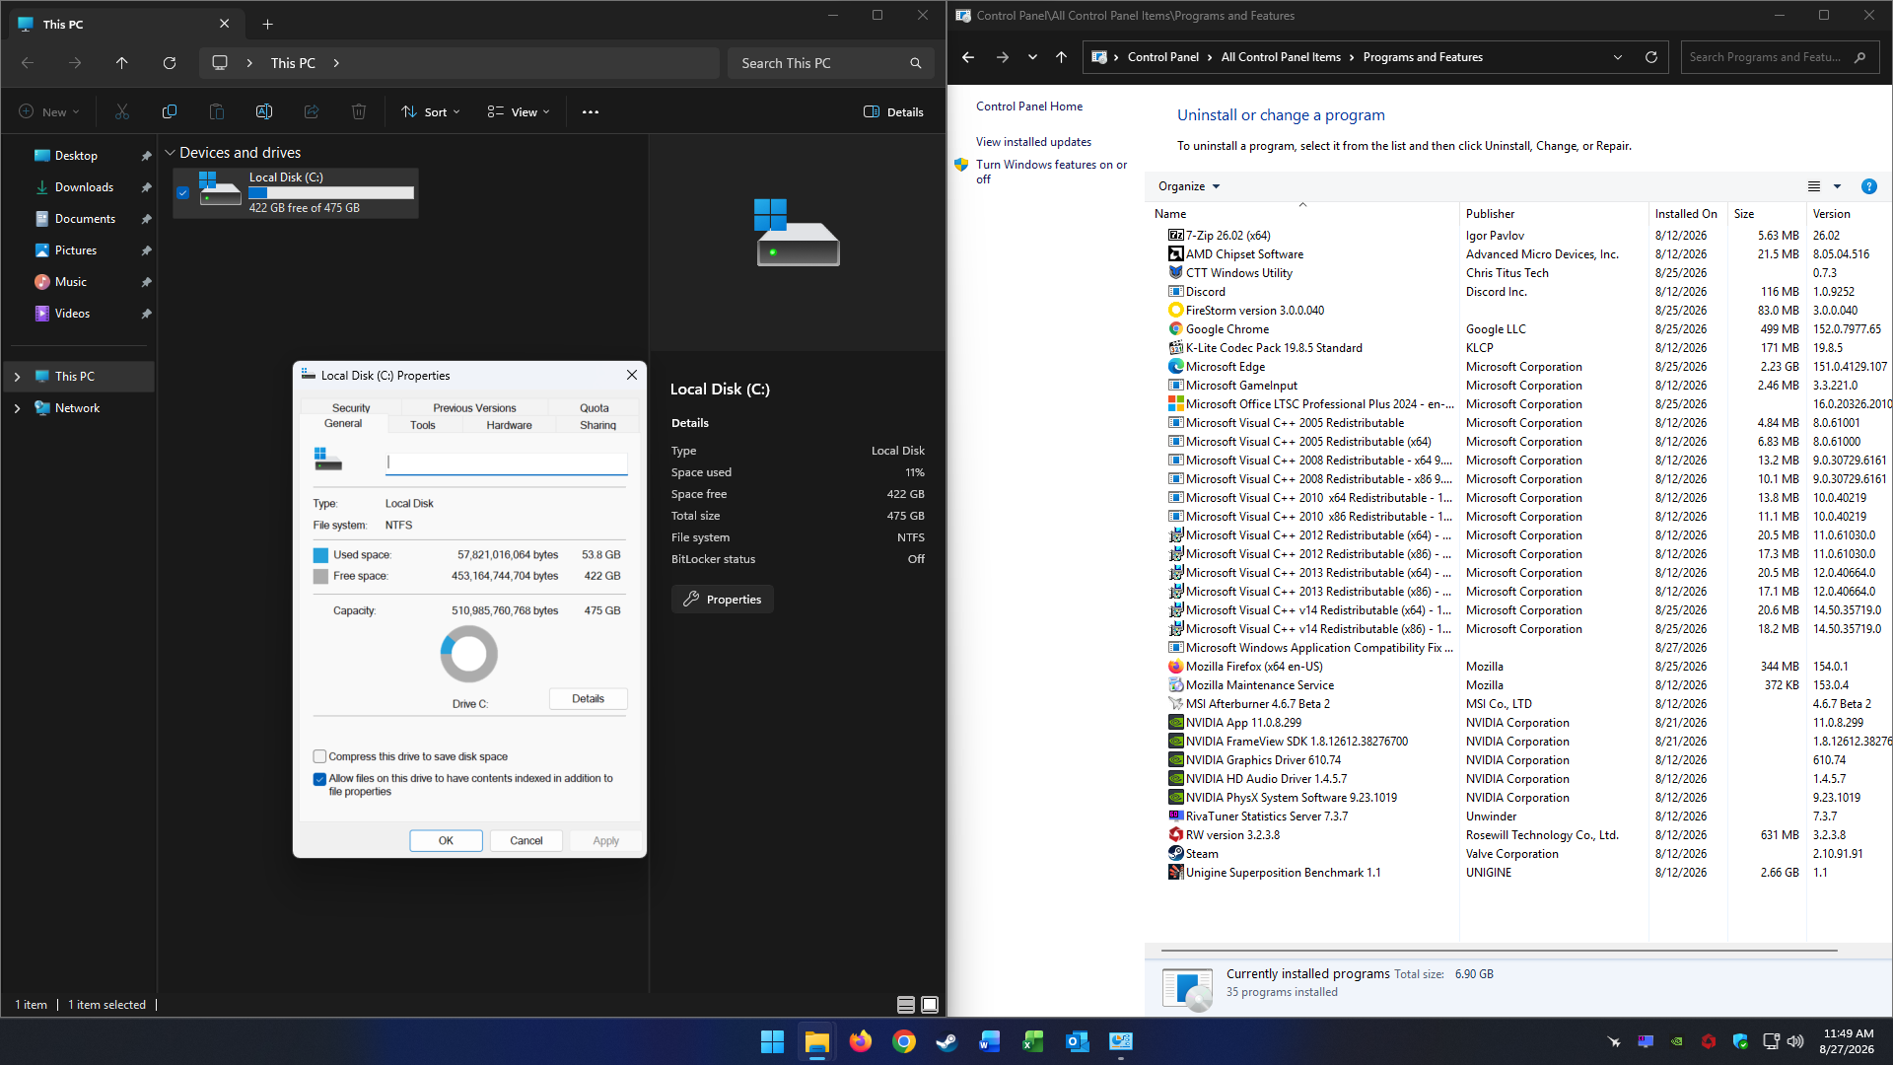Open the More view options dropdown arrow
This screenshot has width=1893, height=1065.
(1837, 186)
